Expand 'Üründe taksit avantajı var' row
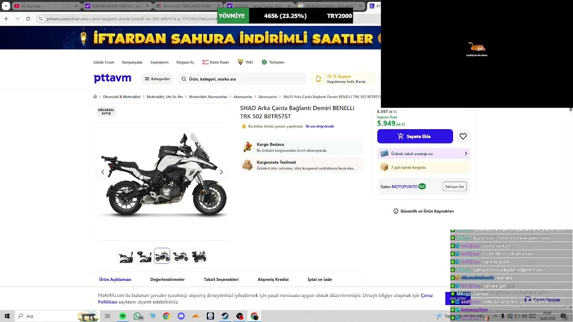Viewport: 573px width, 322px height. 423,154
